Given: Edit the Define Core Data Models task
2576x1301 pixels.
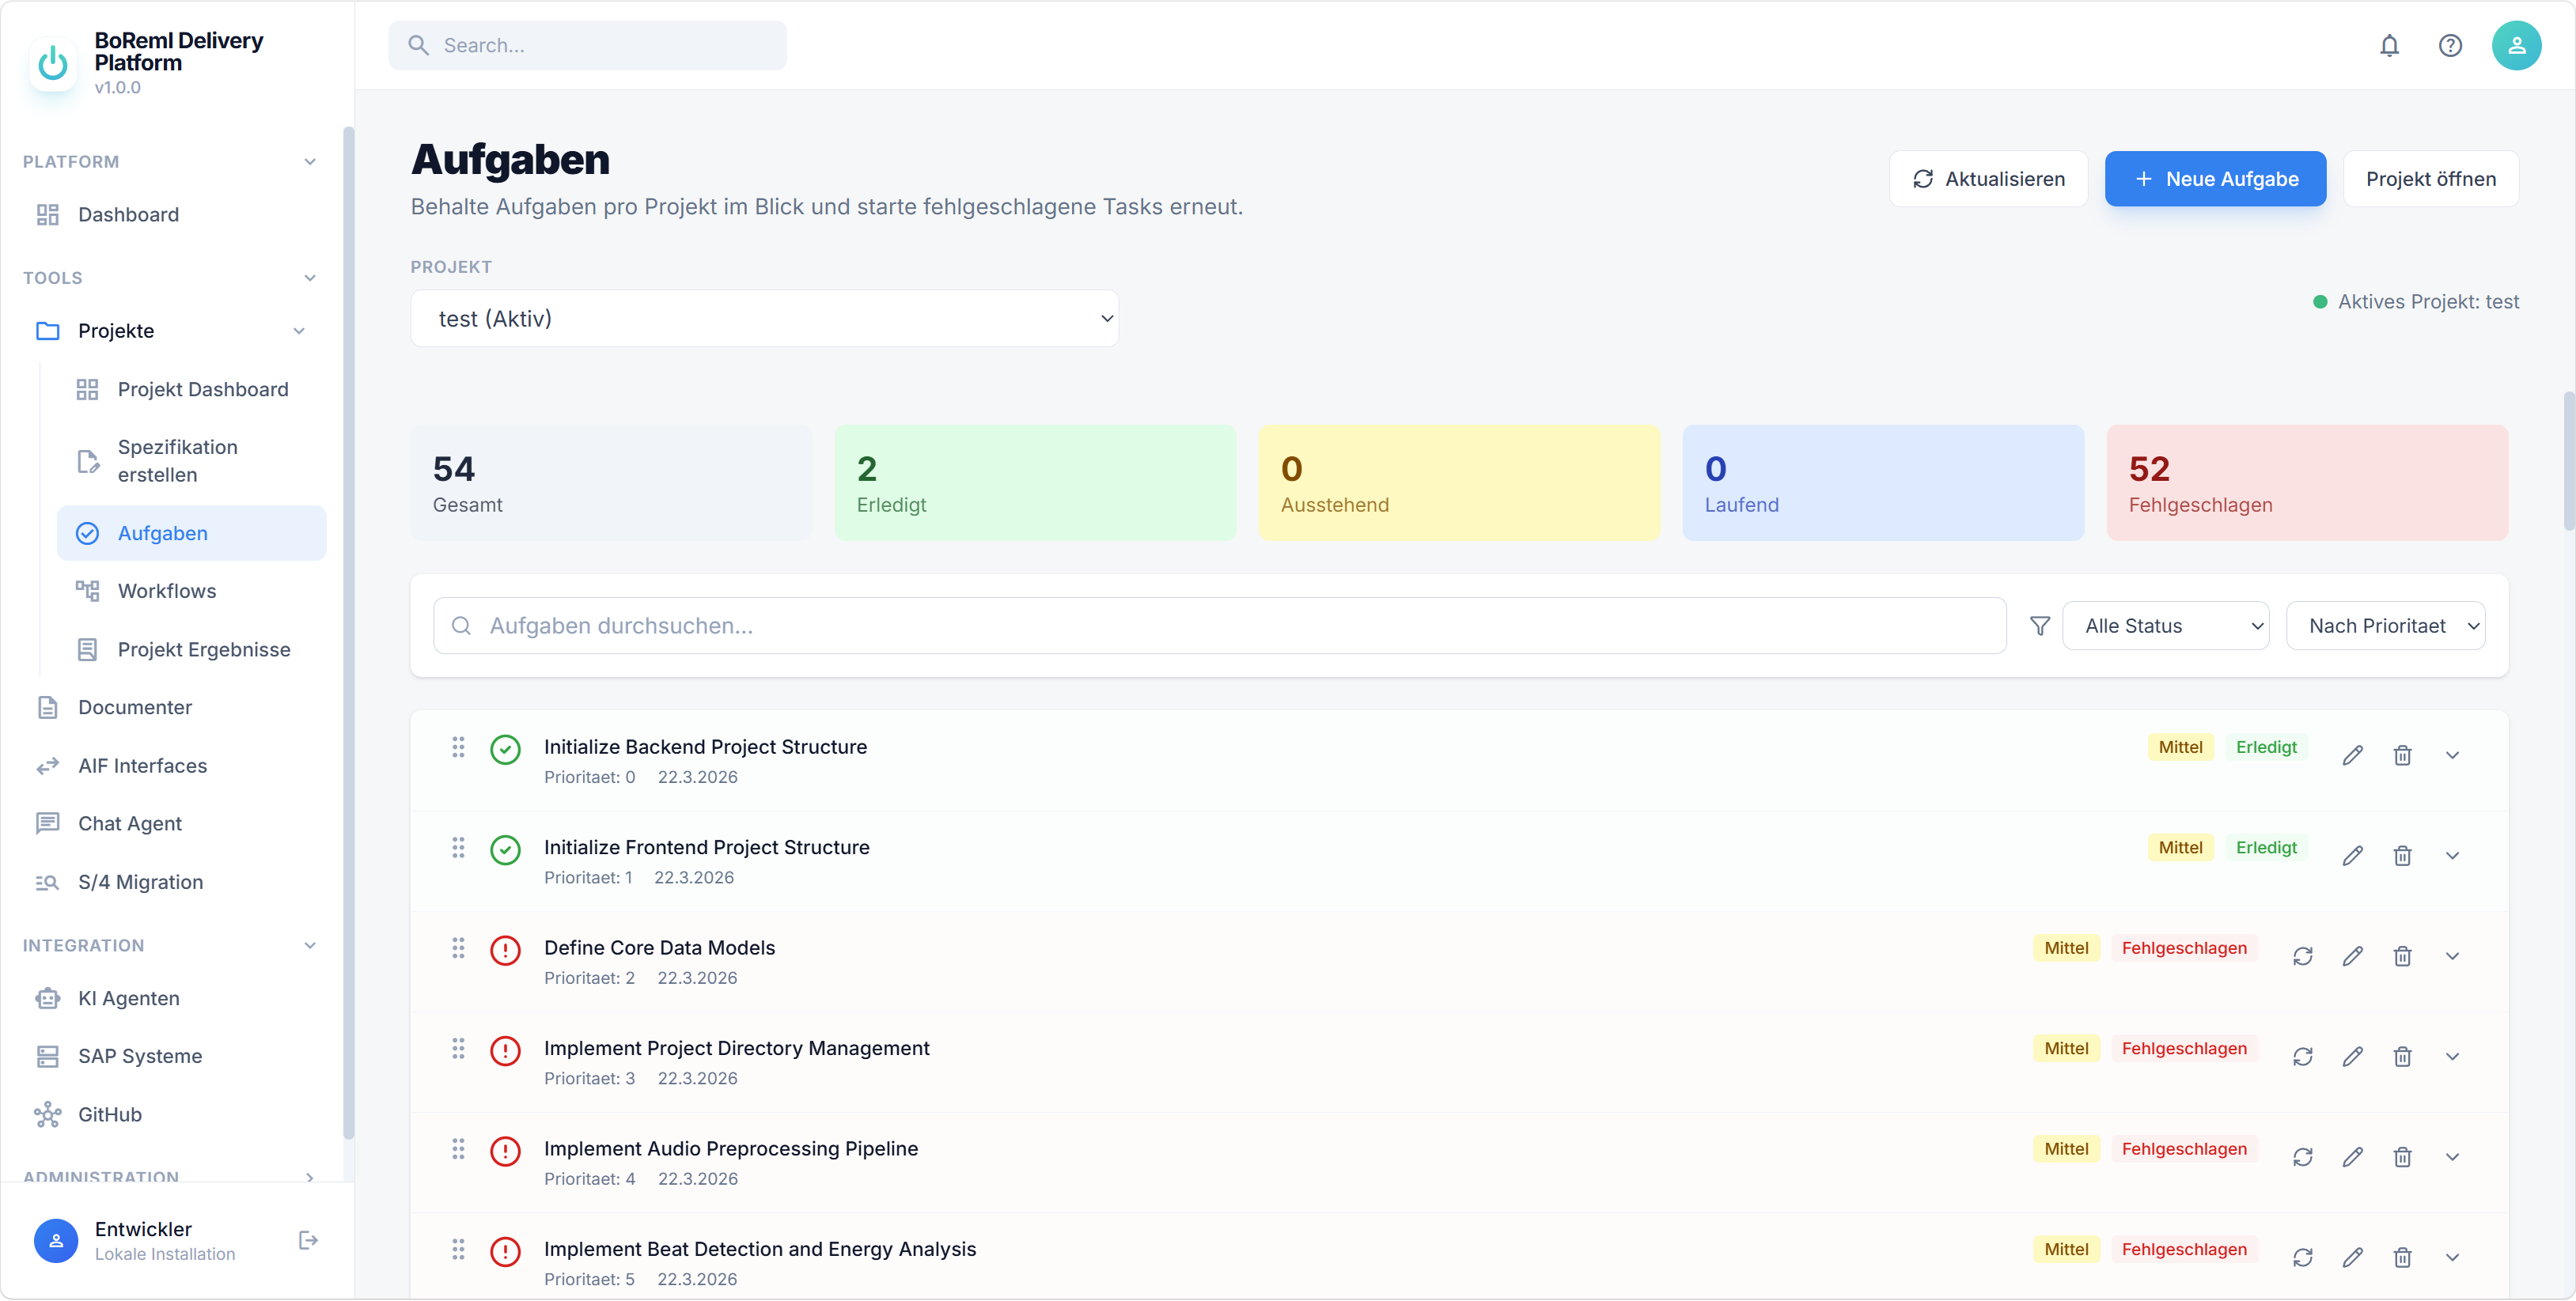Looking at the screenshot, I should pyautogui.click(x=2352, y=956).
